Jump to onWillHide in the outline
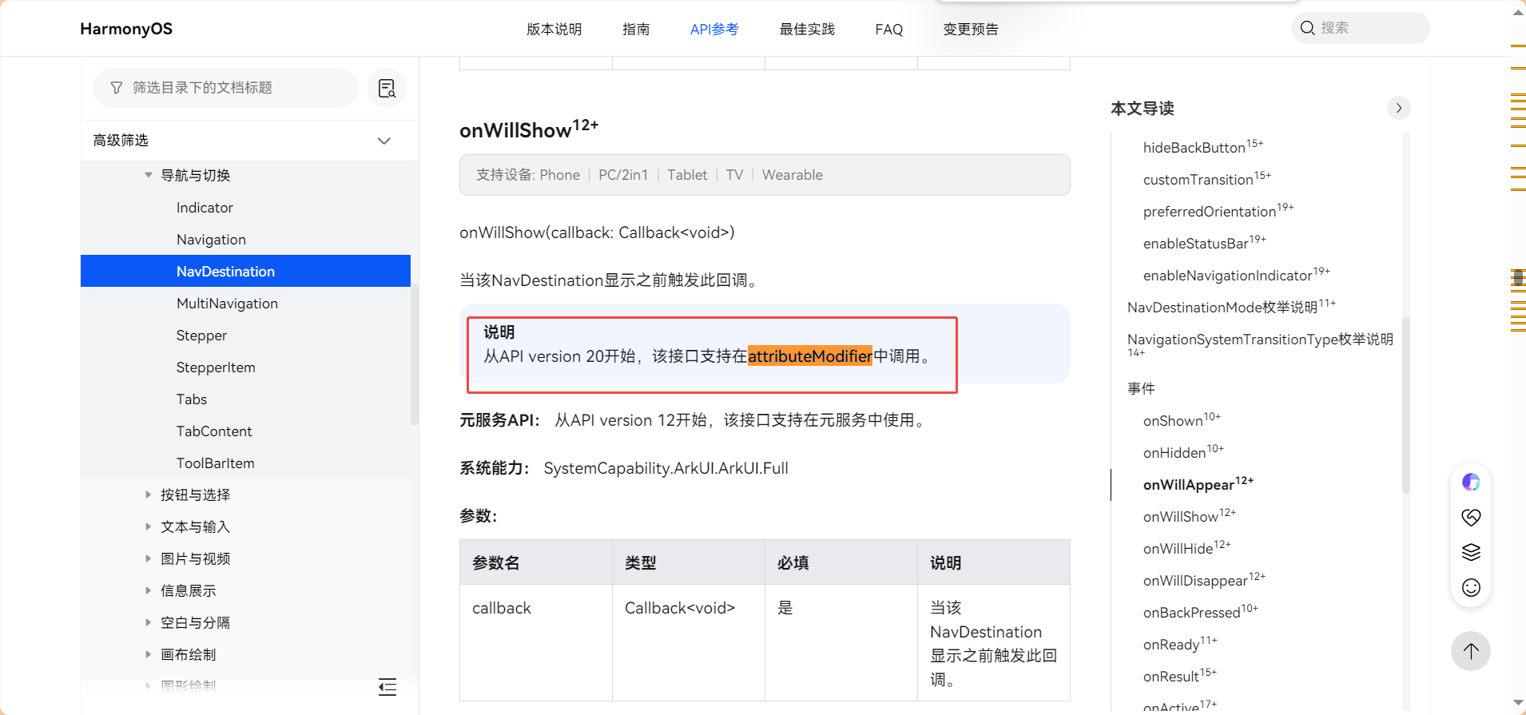 click(1178, 549)
